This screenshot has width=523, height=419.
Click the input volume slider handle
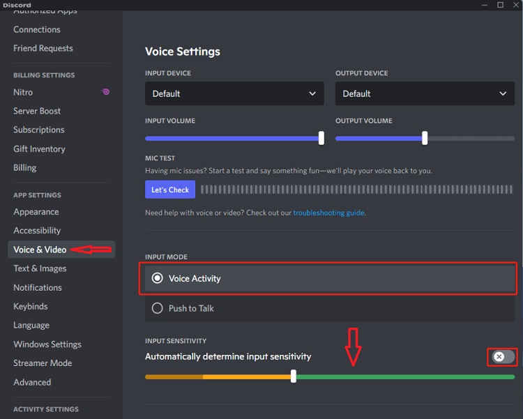[x=321, y=138]
